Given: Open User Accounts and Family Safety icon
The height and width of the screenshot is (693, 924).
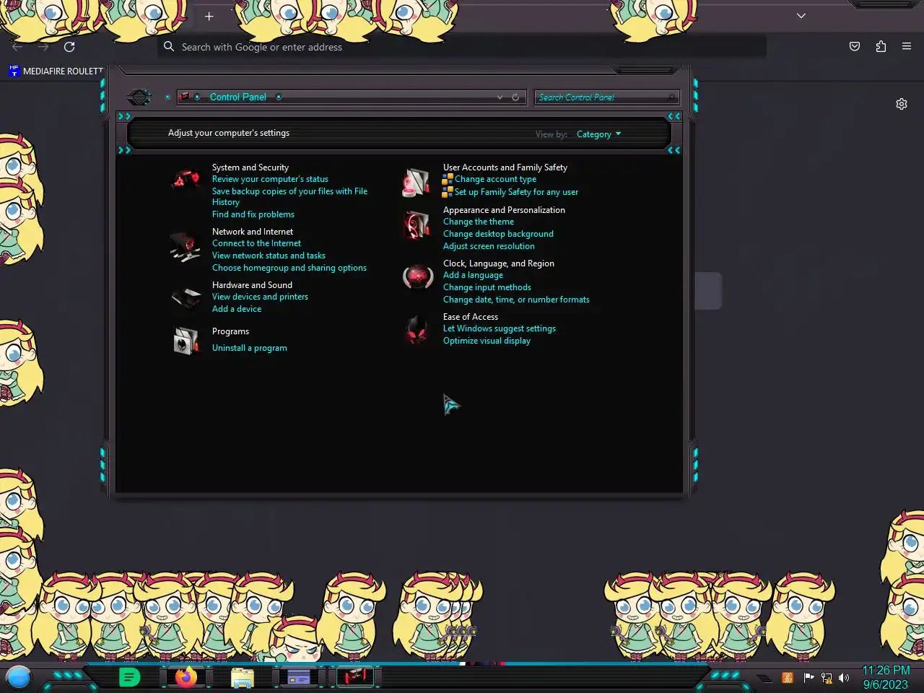Looking at the screenshot, I should coord(417,183).
